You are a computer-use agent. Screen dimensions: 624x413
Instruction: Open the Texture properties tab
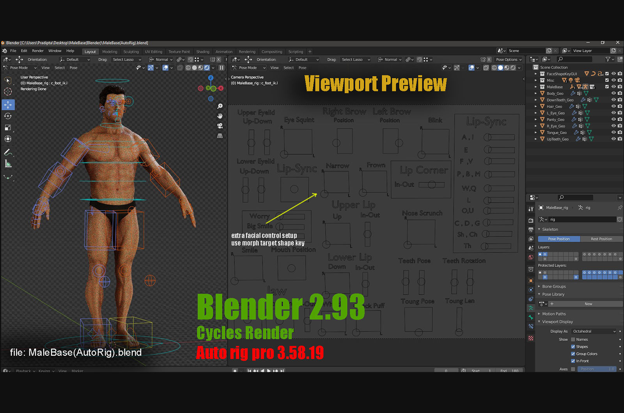pos(531,338)
